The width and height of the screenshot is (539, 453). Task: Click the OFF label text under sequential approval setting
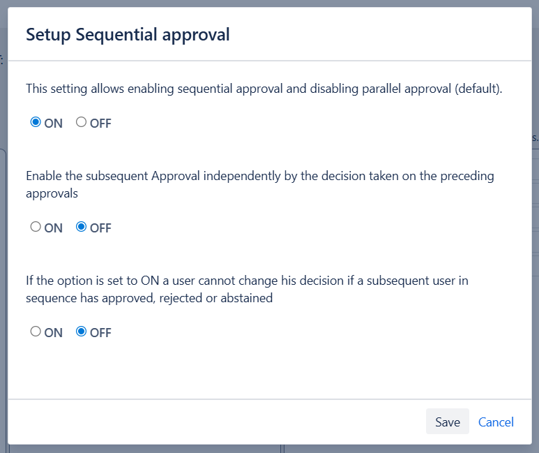coord(100,124)
